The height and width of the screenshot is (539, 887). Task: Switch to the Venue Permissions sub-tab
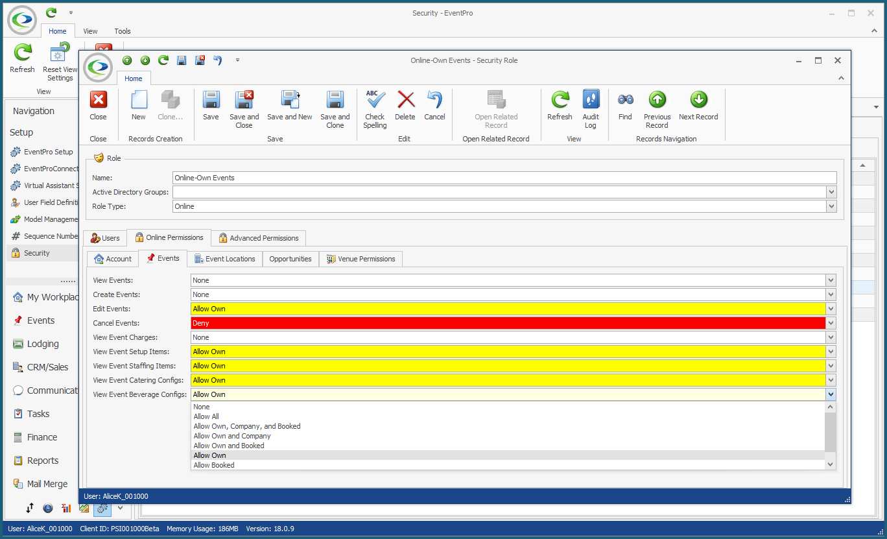tap(361, 259)
